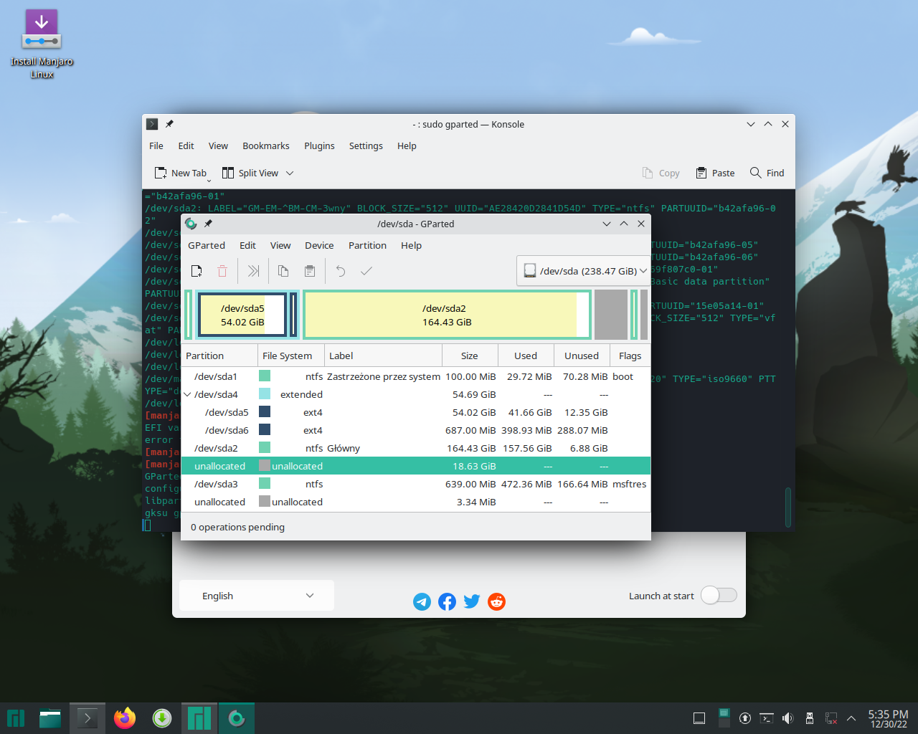This screenshot has height=734, width=918.
Task: Select the 18.63 GiB unallocated row
Action: tap(416, 466)
